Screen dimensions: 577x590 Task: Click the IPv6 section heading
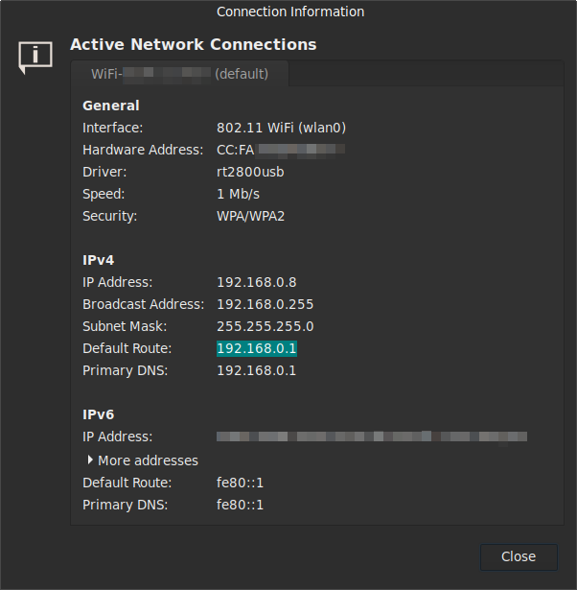(99, 414)
